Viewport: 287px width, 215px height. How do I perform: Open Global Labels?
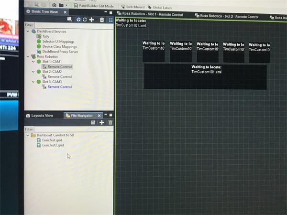160,8
